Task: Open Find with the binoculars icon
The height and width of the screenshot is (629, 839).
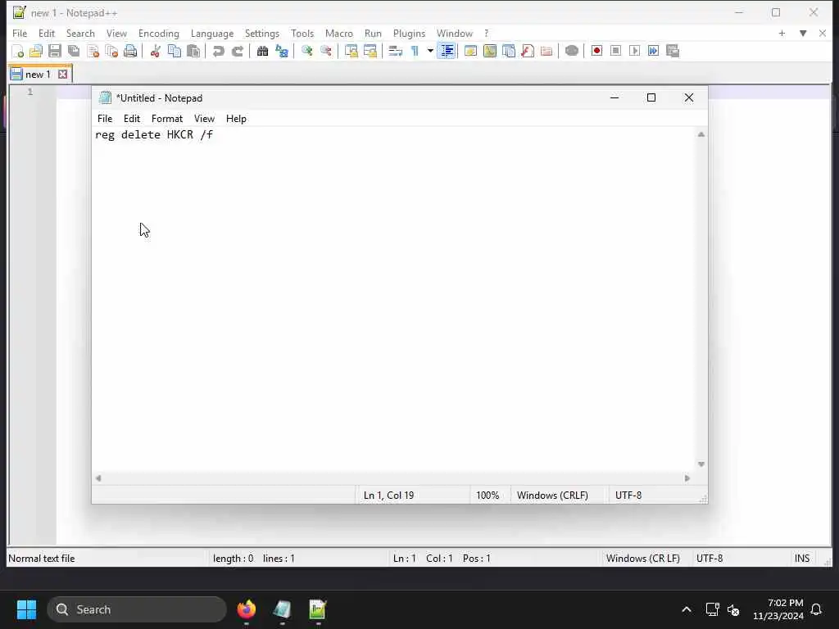Action: point(262,52)
